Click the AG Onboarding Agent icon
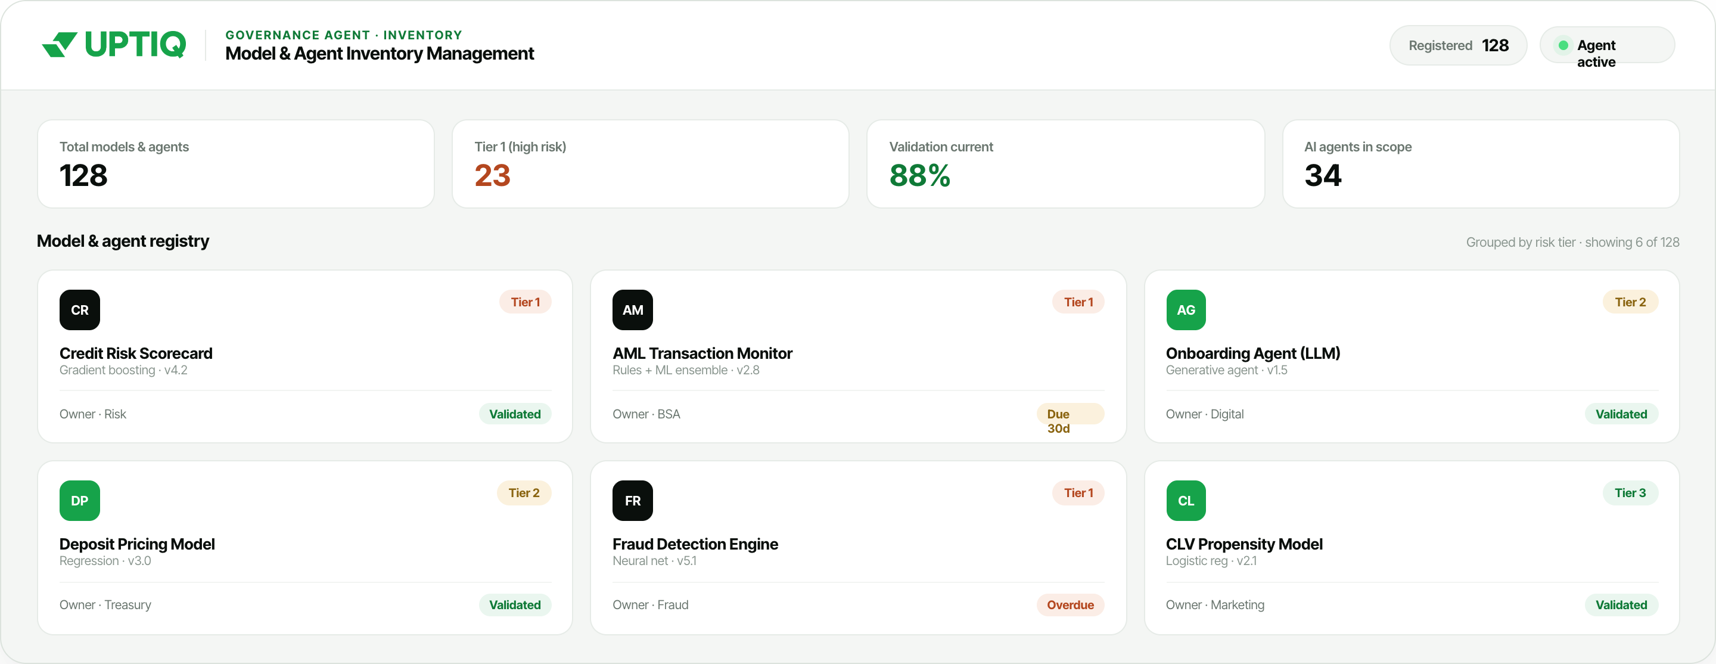This screenshot has height=664, width=1716. click(1186, 310)
